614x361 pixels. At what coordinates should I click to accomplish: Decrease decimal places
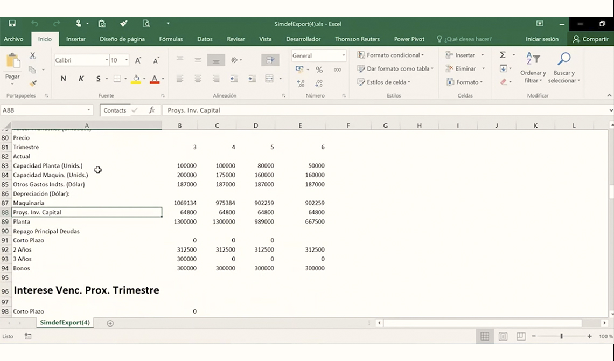pyautogui.click(x=319, y=83)
